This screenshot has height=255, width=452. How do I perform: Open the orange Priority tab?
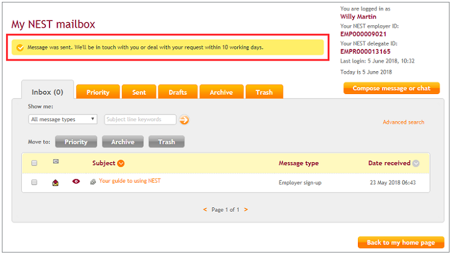point(98,92)
